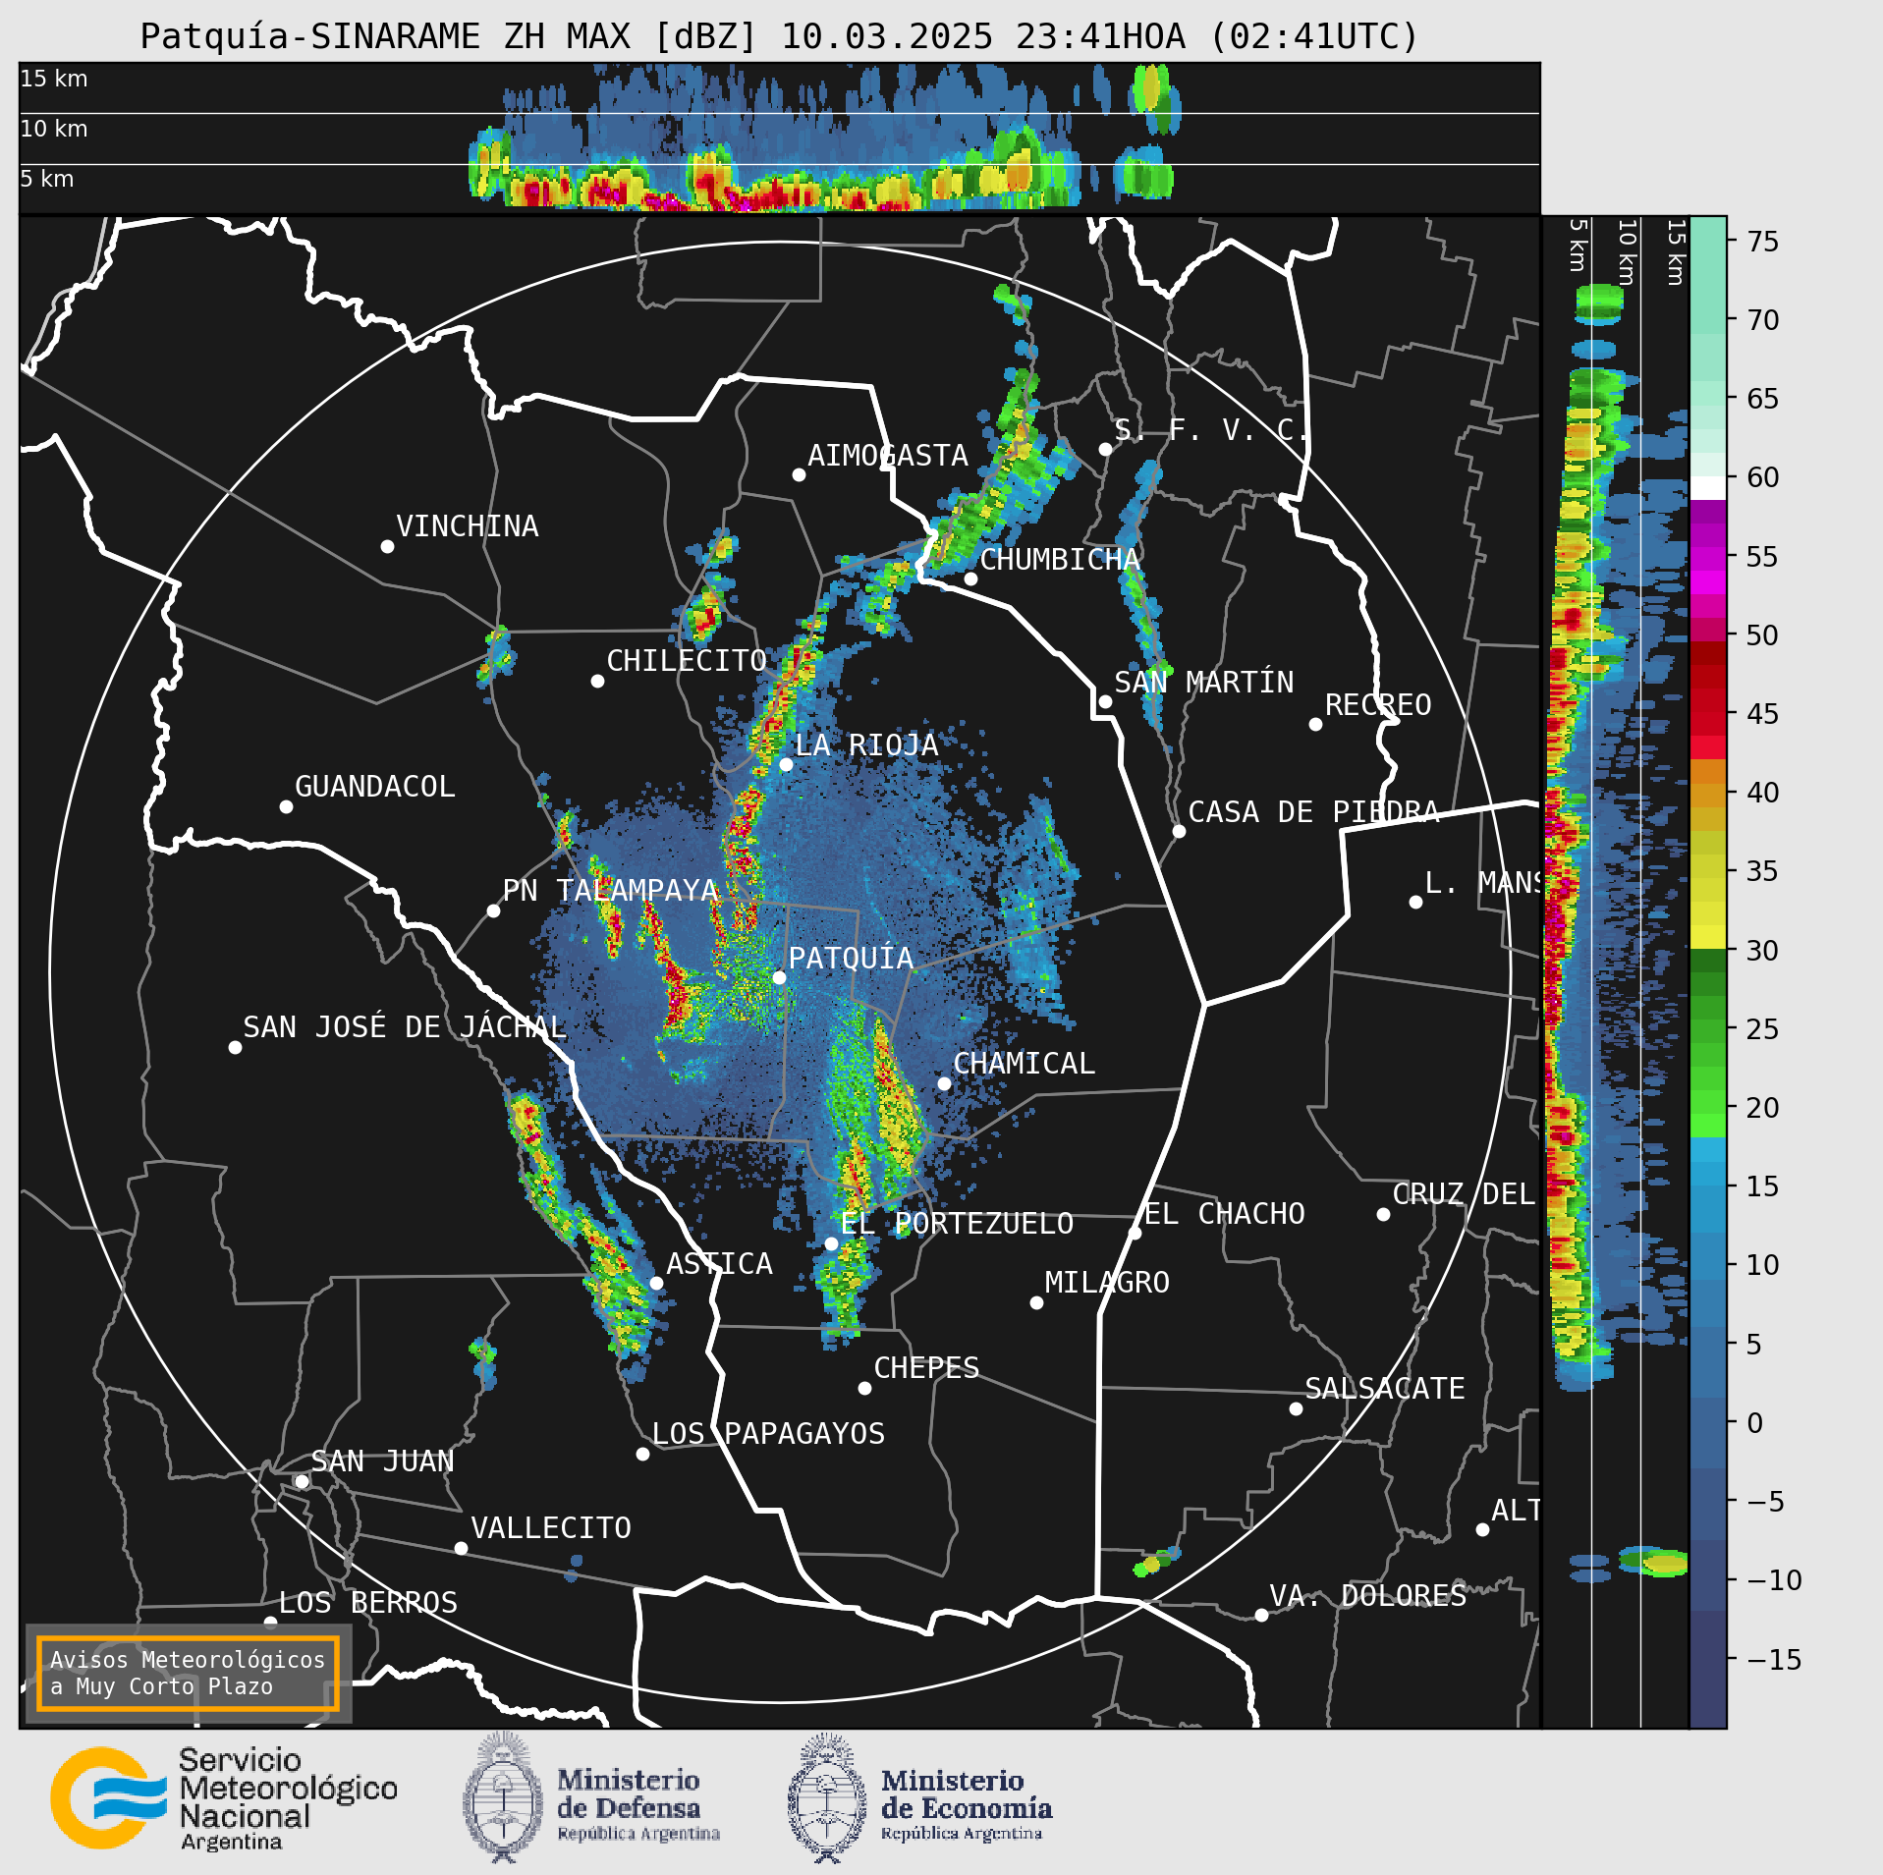Click the VINCHINA label
The height and width of the screenshot is (1875, 1883).
pos(468,525)
